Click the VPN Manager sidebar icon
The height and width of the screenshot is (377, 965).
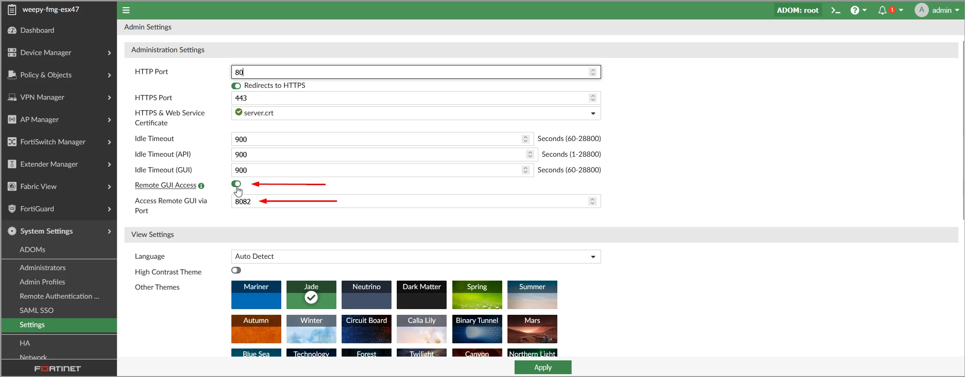tap(12, 97)
